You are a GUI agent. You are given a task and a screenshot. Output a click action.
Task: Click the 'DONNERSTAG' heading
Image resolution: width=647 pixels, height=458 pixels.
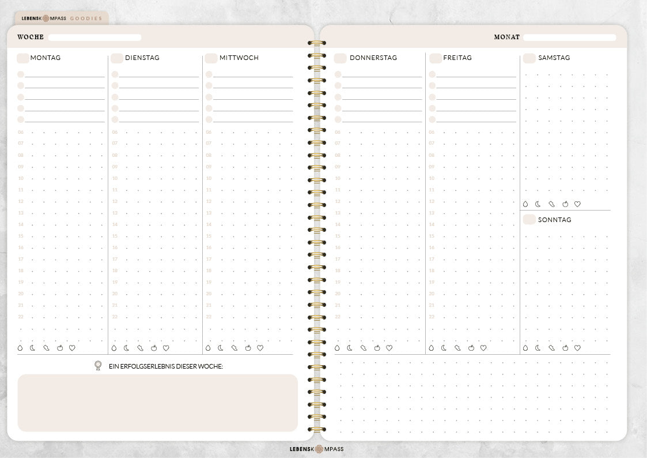click(373, 58)
